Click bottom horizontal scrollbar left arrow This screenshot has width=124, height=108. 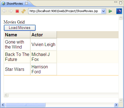[x=3, y=105]
